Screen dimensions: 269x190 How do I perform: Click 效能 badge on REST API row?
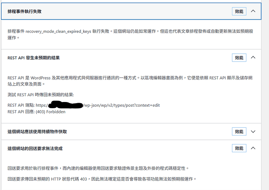point(239,58)
